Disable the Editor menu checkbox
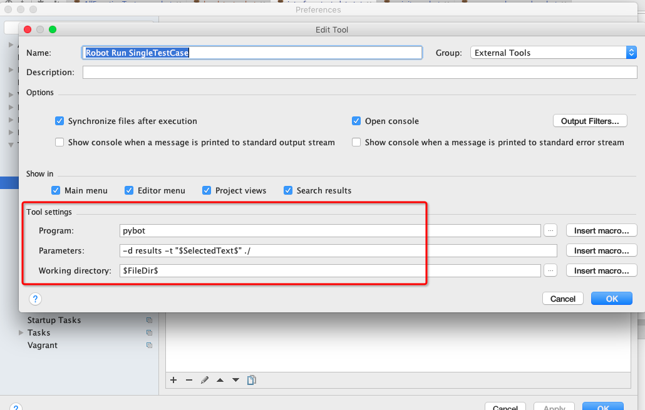This screenshot has width=645, height=410. 130,190
